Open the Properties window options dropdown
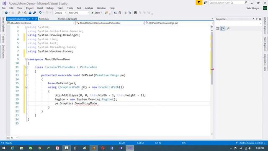This screenshot has height=151, width=268. (x=253, y=19)
